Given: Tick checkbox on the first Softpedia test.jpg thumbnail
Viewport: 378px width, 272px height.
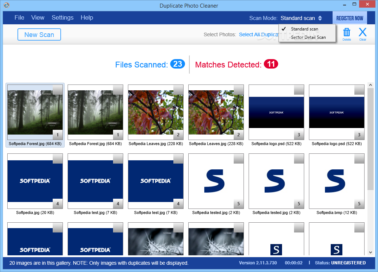Looking at the screenshot, I should point(118,159).
